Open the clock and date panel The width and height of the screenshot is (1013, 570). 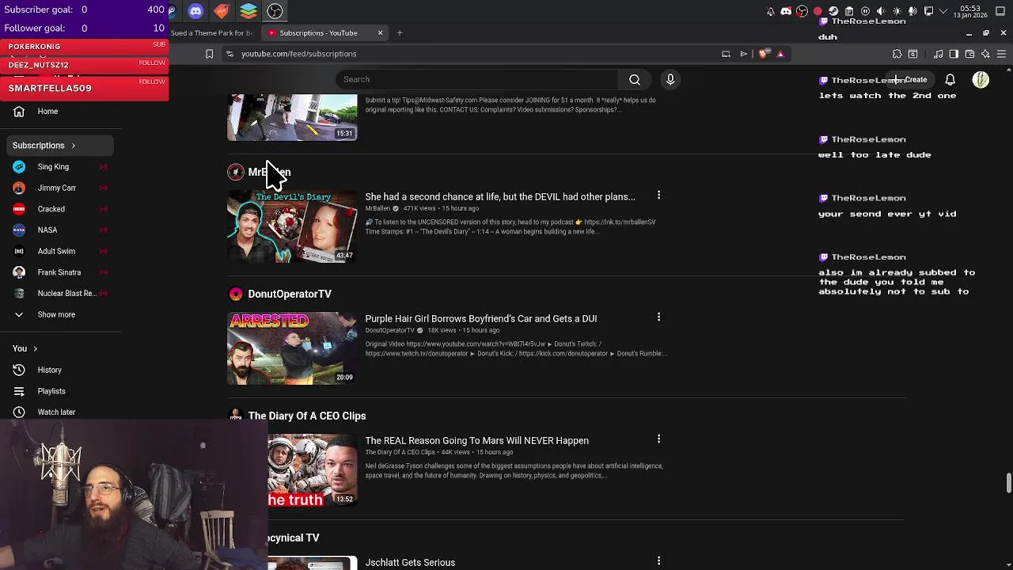click(x=970, y=11)
